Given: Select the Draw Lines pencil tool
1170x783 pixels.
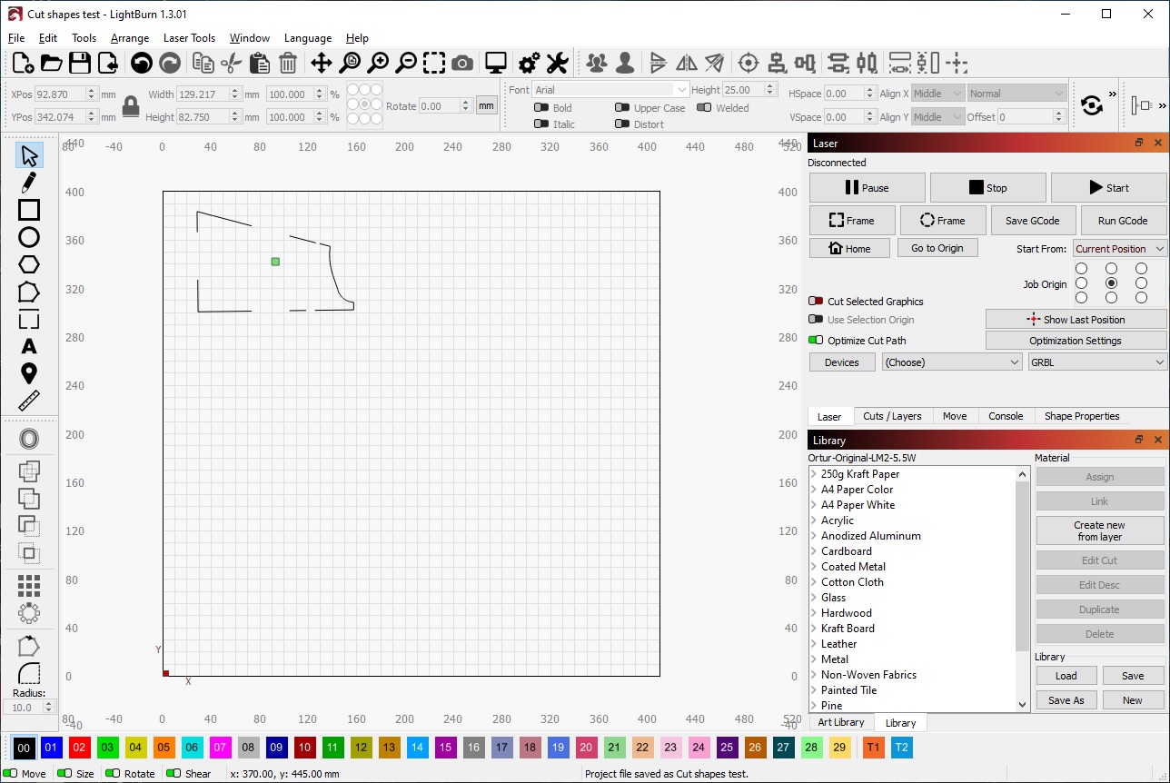Looking at the screenshot, I should point(29,182).
